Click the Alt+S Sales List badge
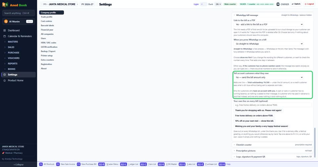This screenshot has height=167, width=318. (x=182, y=164)
